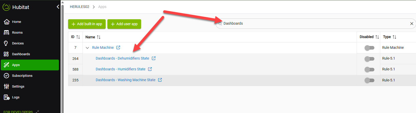Click Rule Machine open-in-new-window icon

point(118,48)
